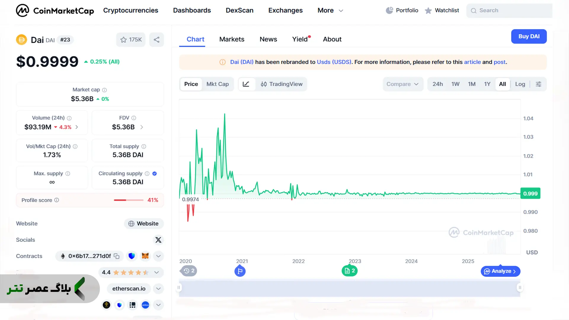
Task: Show FDV info tooltip
Action: tap(134, 118)
